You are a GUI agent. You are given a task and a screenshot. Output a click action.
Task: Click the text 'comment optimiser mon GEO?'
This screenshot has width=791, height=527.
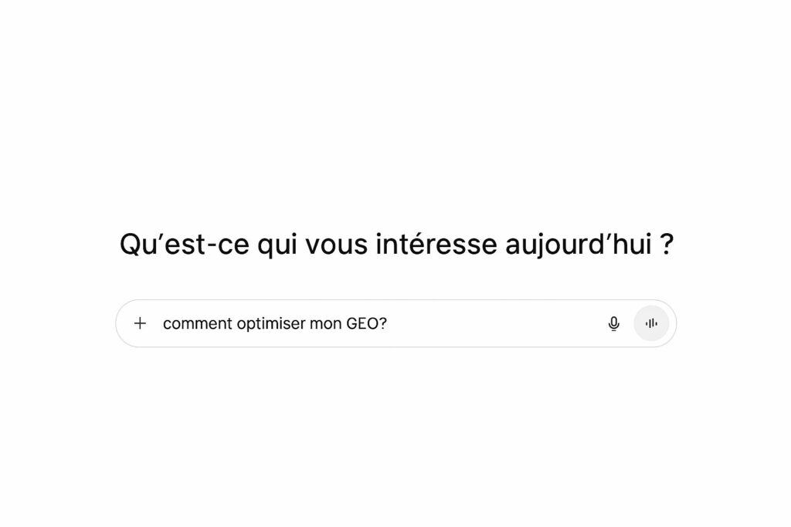click(x=276, y=323)
